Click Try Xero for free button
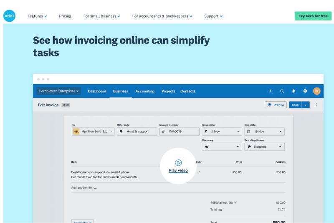Screen dimensions: 334x223 (313, 16)
